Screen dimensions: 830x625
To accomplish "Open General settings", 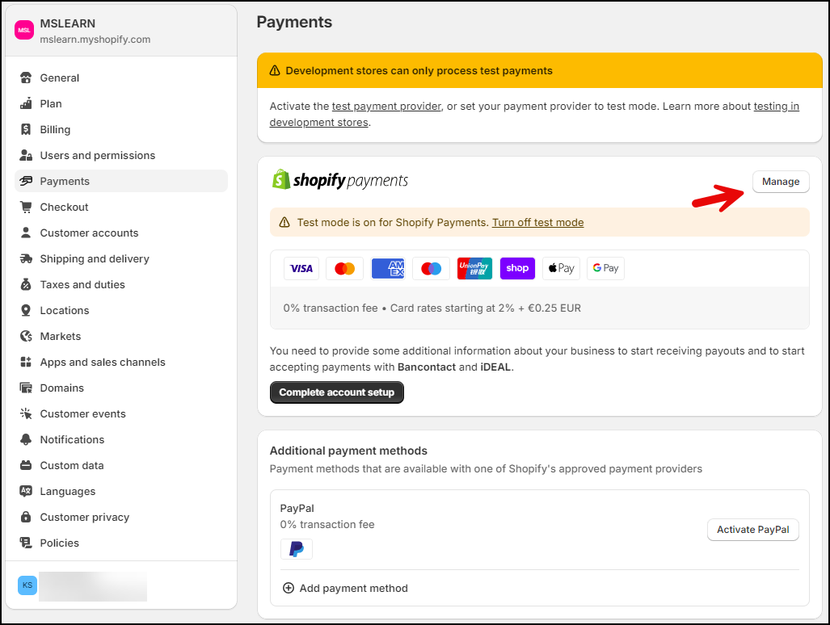I will 121,78.
